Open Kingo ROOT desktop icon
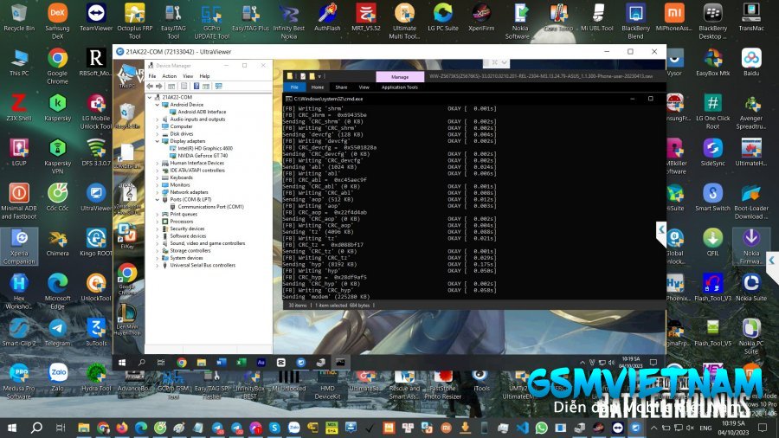Screen dimensions: 779x438 click(96, 242)
